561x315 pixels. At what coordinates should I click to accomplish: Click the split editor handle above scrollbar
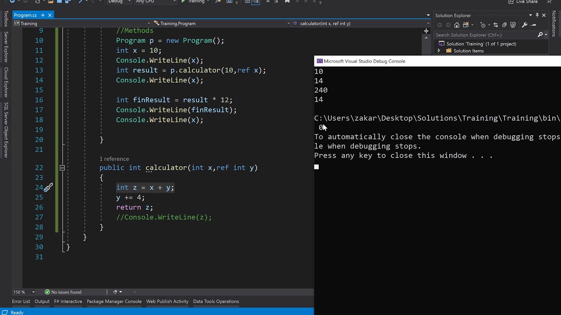pyautogui.click(x=426, y=31)
